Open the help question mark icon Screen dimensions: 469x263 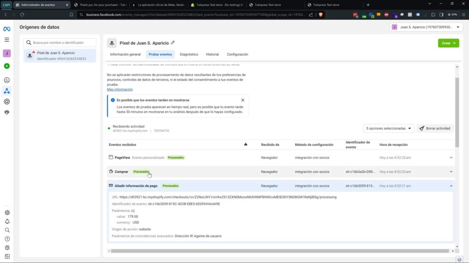coord(7,239)
